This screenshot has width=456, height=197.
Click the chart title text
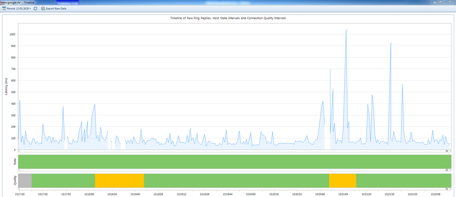tap(228, 18)
